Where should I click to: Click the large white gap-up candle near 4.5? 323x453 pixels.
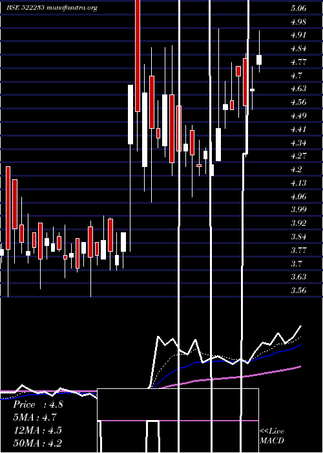point(130,115)
